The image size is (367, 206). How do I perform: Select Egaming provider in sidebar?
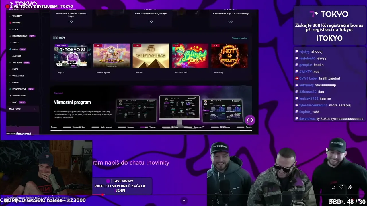pyautogui.click(x=16, y=23)
